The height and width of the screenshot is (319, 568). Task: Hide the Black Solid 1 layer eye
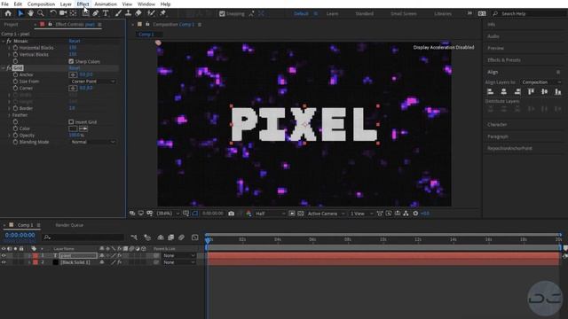[4, 262]
